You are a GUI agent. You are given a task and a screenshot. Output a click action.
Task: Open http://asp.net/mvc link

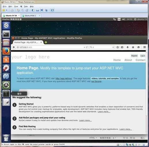click(x=64, y=78)
